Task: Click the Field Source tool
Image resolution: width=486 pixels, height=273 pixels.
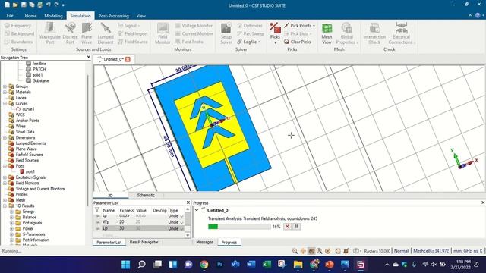Action: [133, 42]
